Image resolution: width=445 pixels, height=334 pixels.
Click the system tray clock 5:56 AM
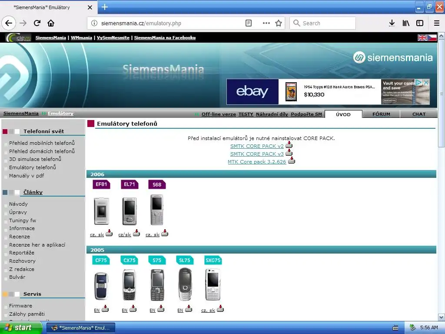(x=429, y=327)
